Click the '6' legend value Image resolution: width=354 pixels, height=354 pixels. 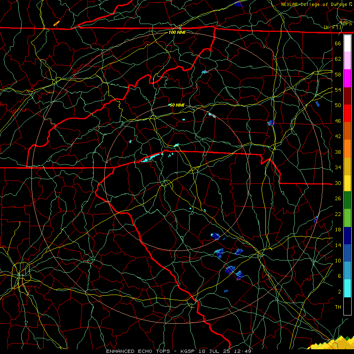coord(339,276)
